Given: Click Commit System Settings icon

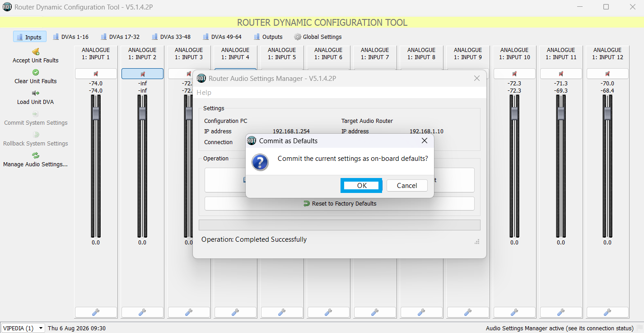Looking at the screenshot, I should click(x=36, y=114).
